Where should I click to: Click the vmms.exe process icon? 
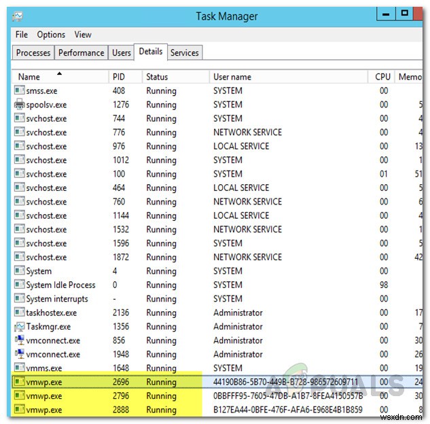point(19,367)
